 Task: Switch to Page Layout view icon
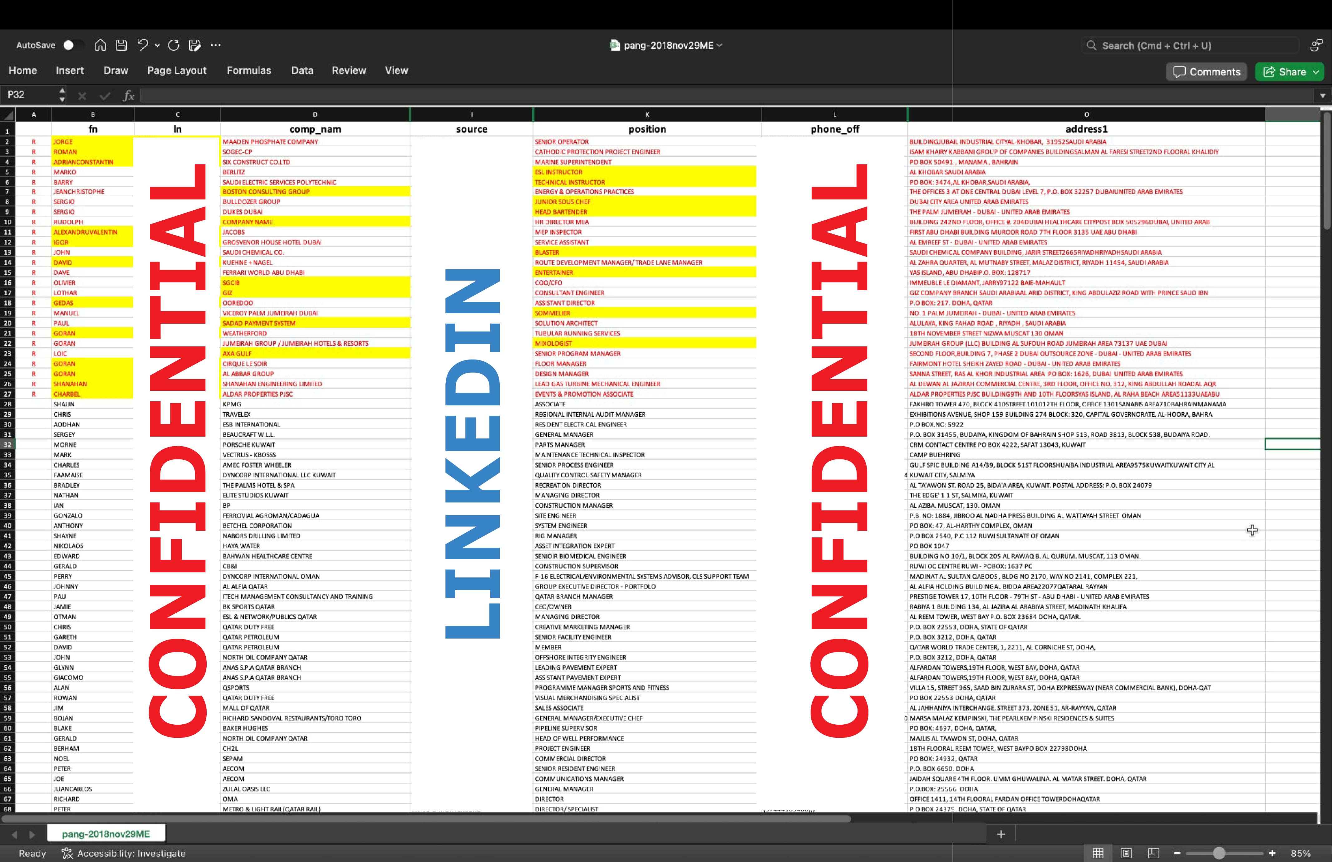pyautogui.click(x=1126, y=853)
